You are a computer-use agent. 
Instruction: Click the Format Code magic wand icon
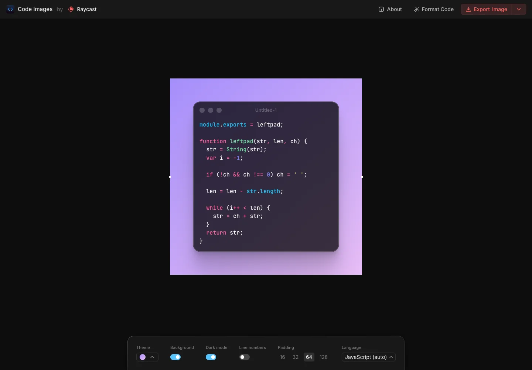(416, 9)
